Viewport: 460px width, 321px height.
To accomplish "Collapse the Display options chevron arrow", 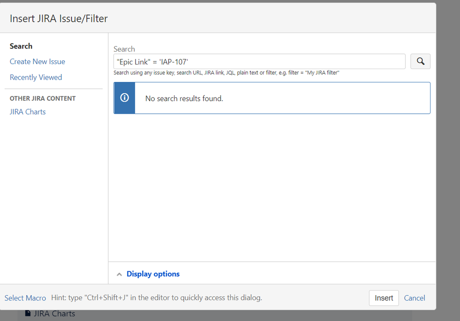I will tap(119, 274).
